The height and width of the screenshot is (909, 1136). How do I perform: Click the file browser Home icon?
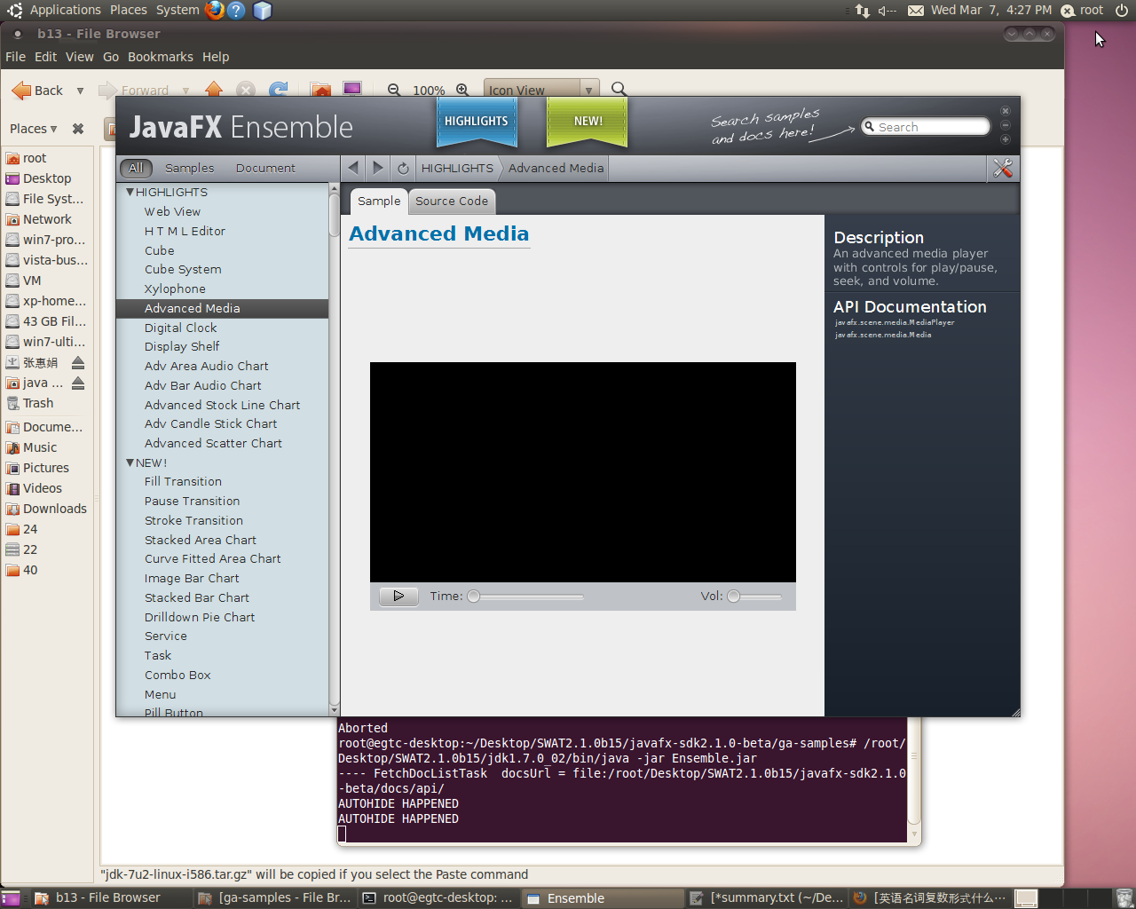coord(214,90)
